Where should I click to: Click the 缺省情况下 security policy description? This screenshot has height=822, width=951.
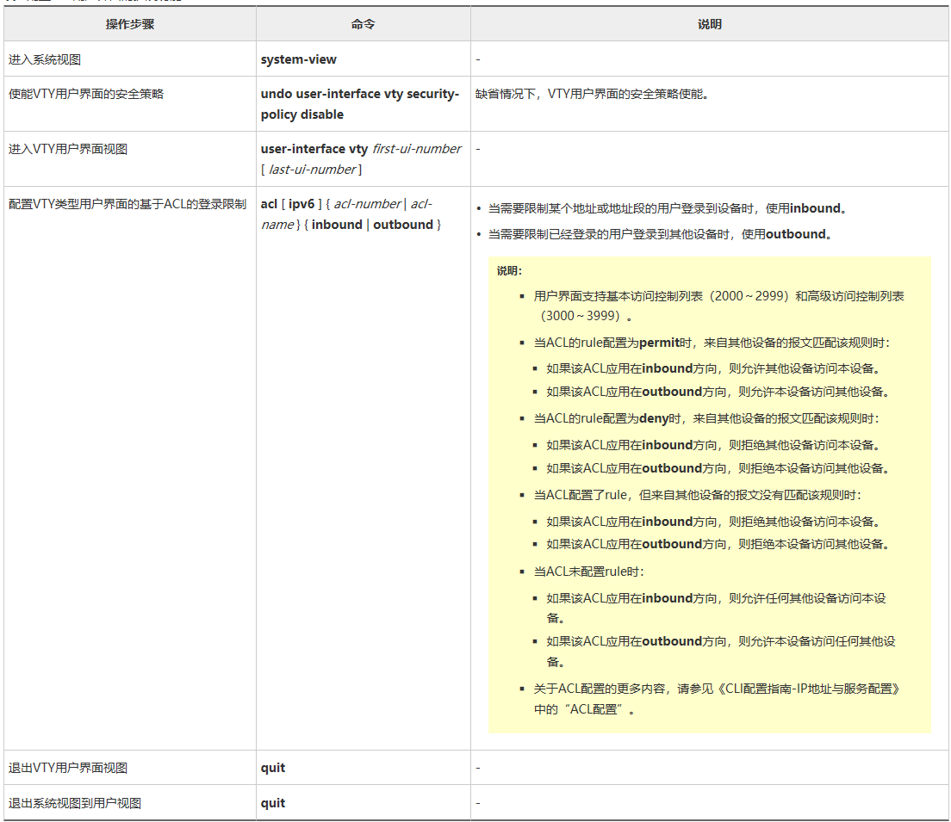coord(593,94)
